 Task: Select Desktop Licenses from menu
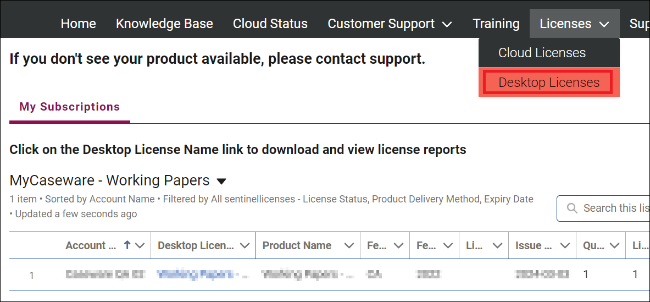tap(548, 83)
